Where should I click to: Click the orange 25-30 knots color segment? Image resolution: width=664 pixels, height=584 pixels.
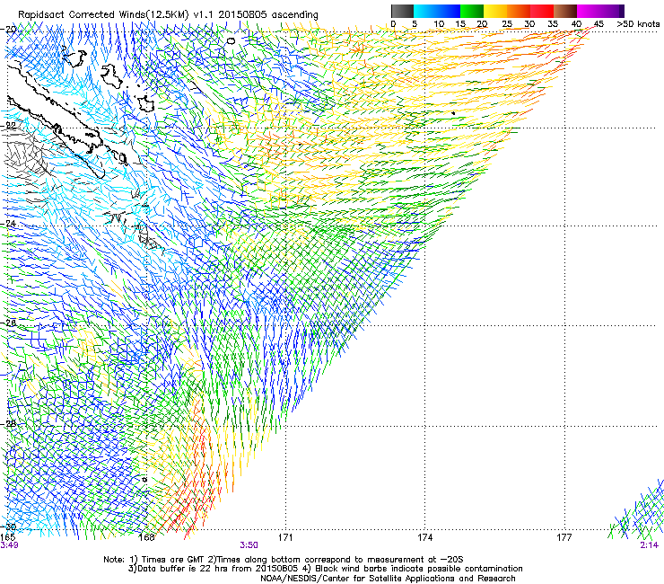coord(519,11)
